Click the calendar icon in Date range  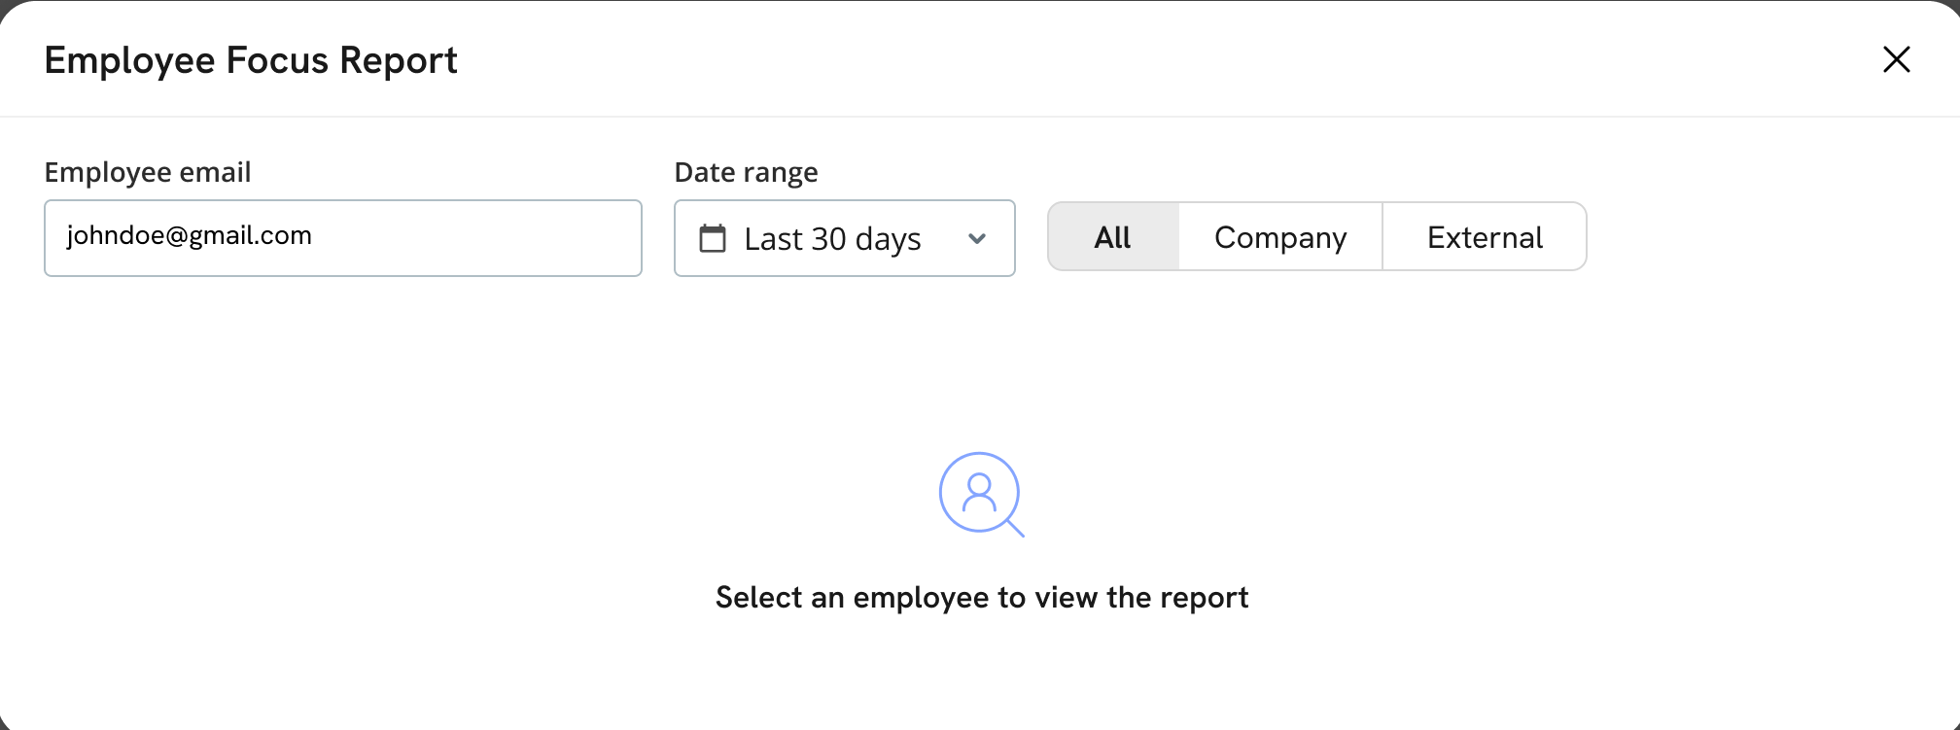pyautogui.click(x=713, y=238)
